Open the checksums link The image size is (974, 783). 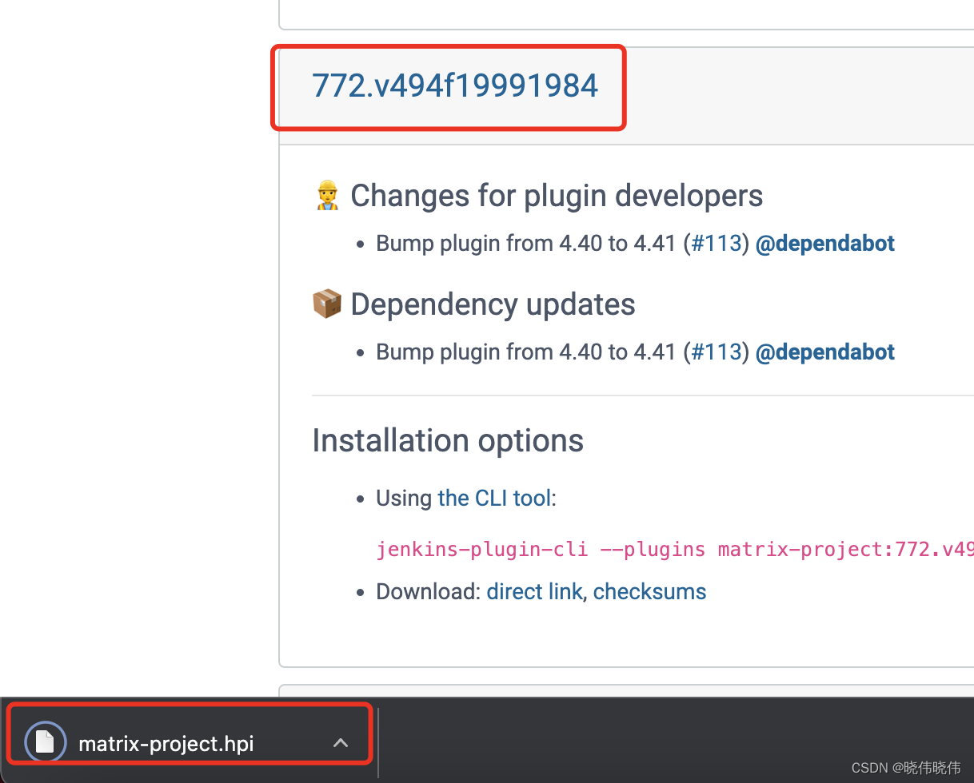pyautogui.click(x=649, y=592)
